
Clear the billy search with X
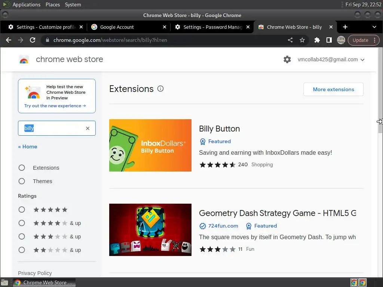coord(88,129)
